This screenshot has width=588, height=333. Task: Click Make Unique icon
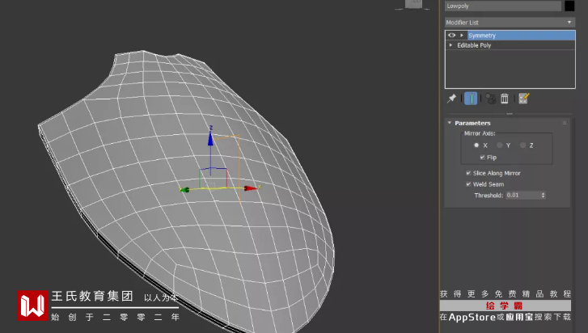[490, 99]
